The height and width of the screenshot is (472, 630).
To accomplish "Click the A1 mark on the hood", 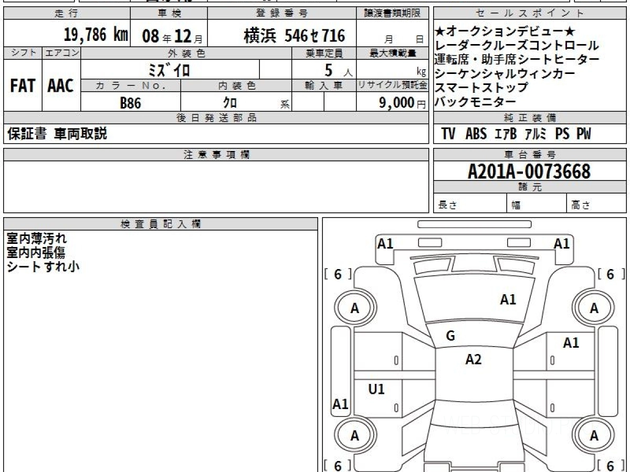I will pyautogui.click(x=508, y=299).
